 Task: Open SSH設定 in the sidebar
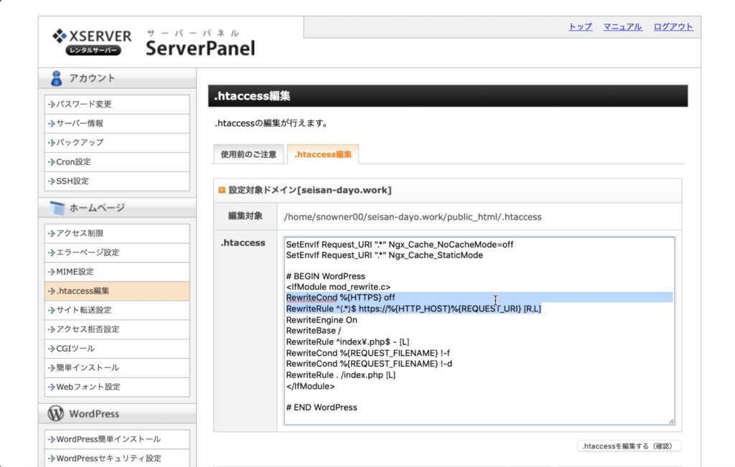pyautogui.click(x=72, y=181)
